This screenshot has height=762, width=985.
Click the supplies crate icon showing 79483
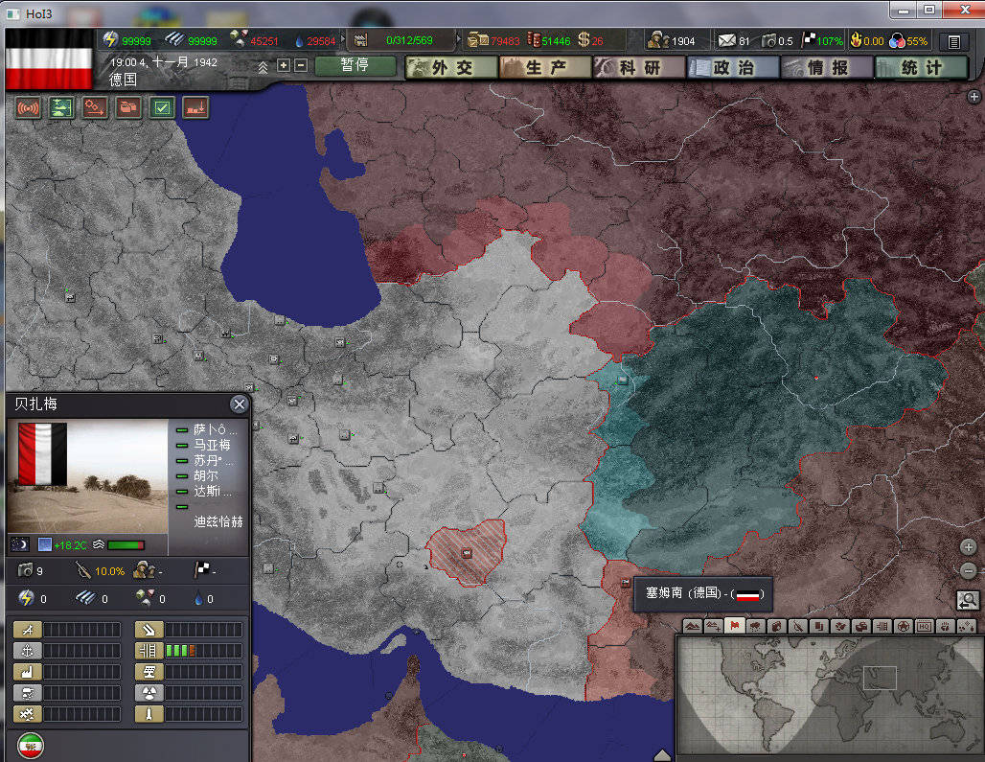(x=477, y=39)
